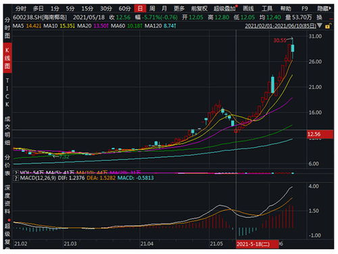Select the 日 daily period tab
The height and width of the screenshot is (254, 338).
click(140, 9)
